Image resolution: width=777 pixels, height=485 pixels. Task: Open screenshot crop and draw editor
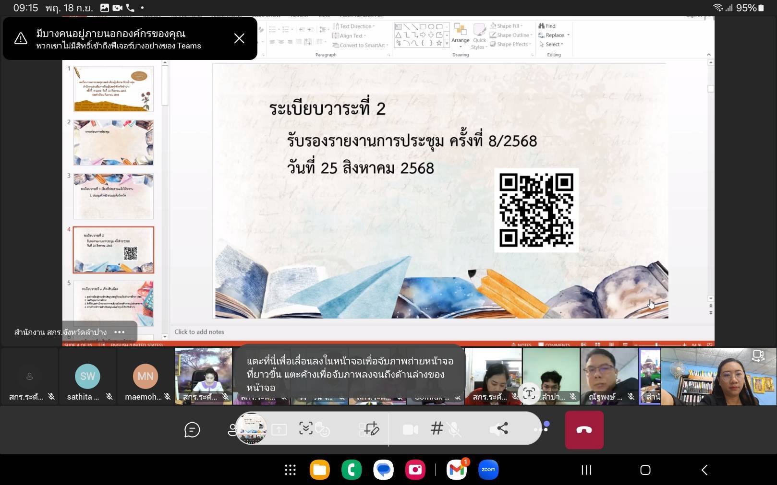pos(370,428)
